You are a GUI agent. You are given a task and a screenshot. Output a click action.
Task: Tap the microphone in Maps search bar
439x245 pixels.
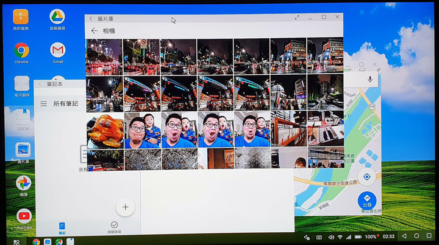(x=370, y=80)
